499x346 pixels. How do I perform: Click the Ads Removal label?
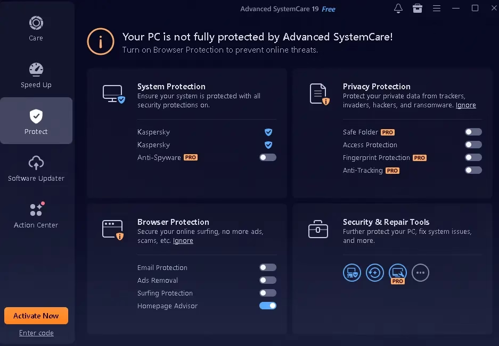158,280
